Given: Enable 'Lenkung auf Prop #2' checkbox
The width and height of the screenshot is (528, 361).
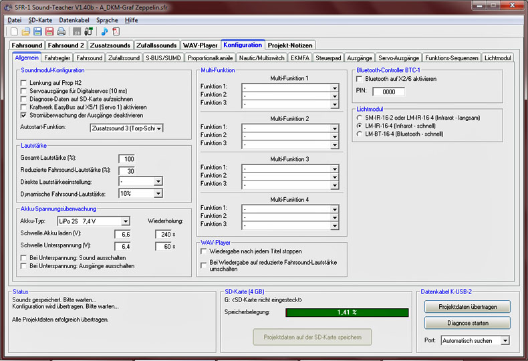Looking at the screenshot, I should click(x=24, y=82).
